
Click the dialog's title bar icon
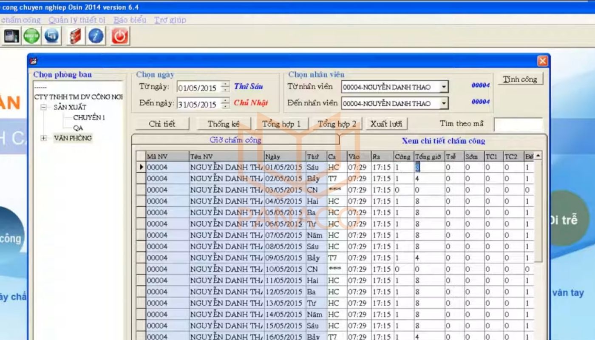(x=33, y=61)
